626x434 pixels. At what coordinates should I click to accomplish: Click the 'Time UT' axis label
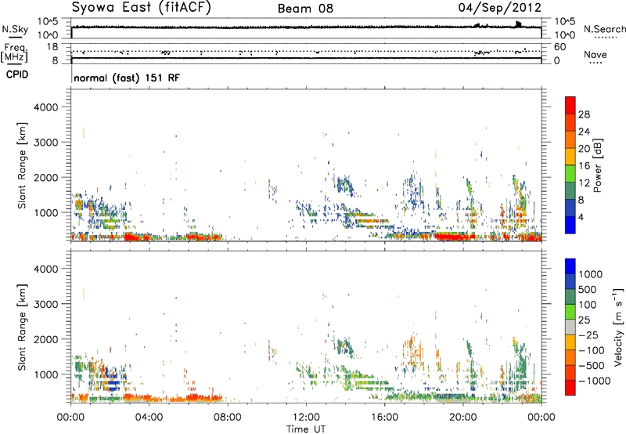(x=306, y=429)
